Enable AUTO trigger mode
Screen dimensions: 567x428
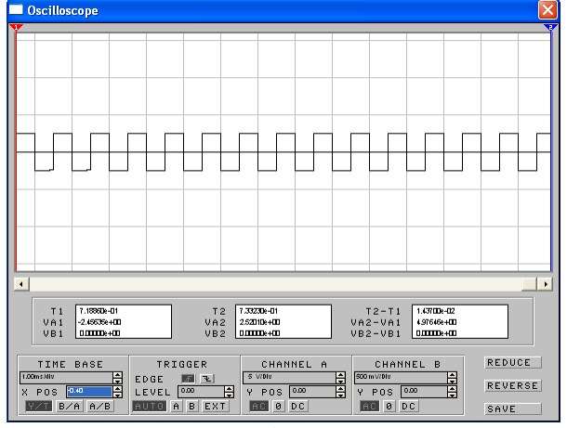point(148,406)
